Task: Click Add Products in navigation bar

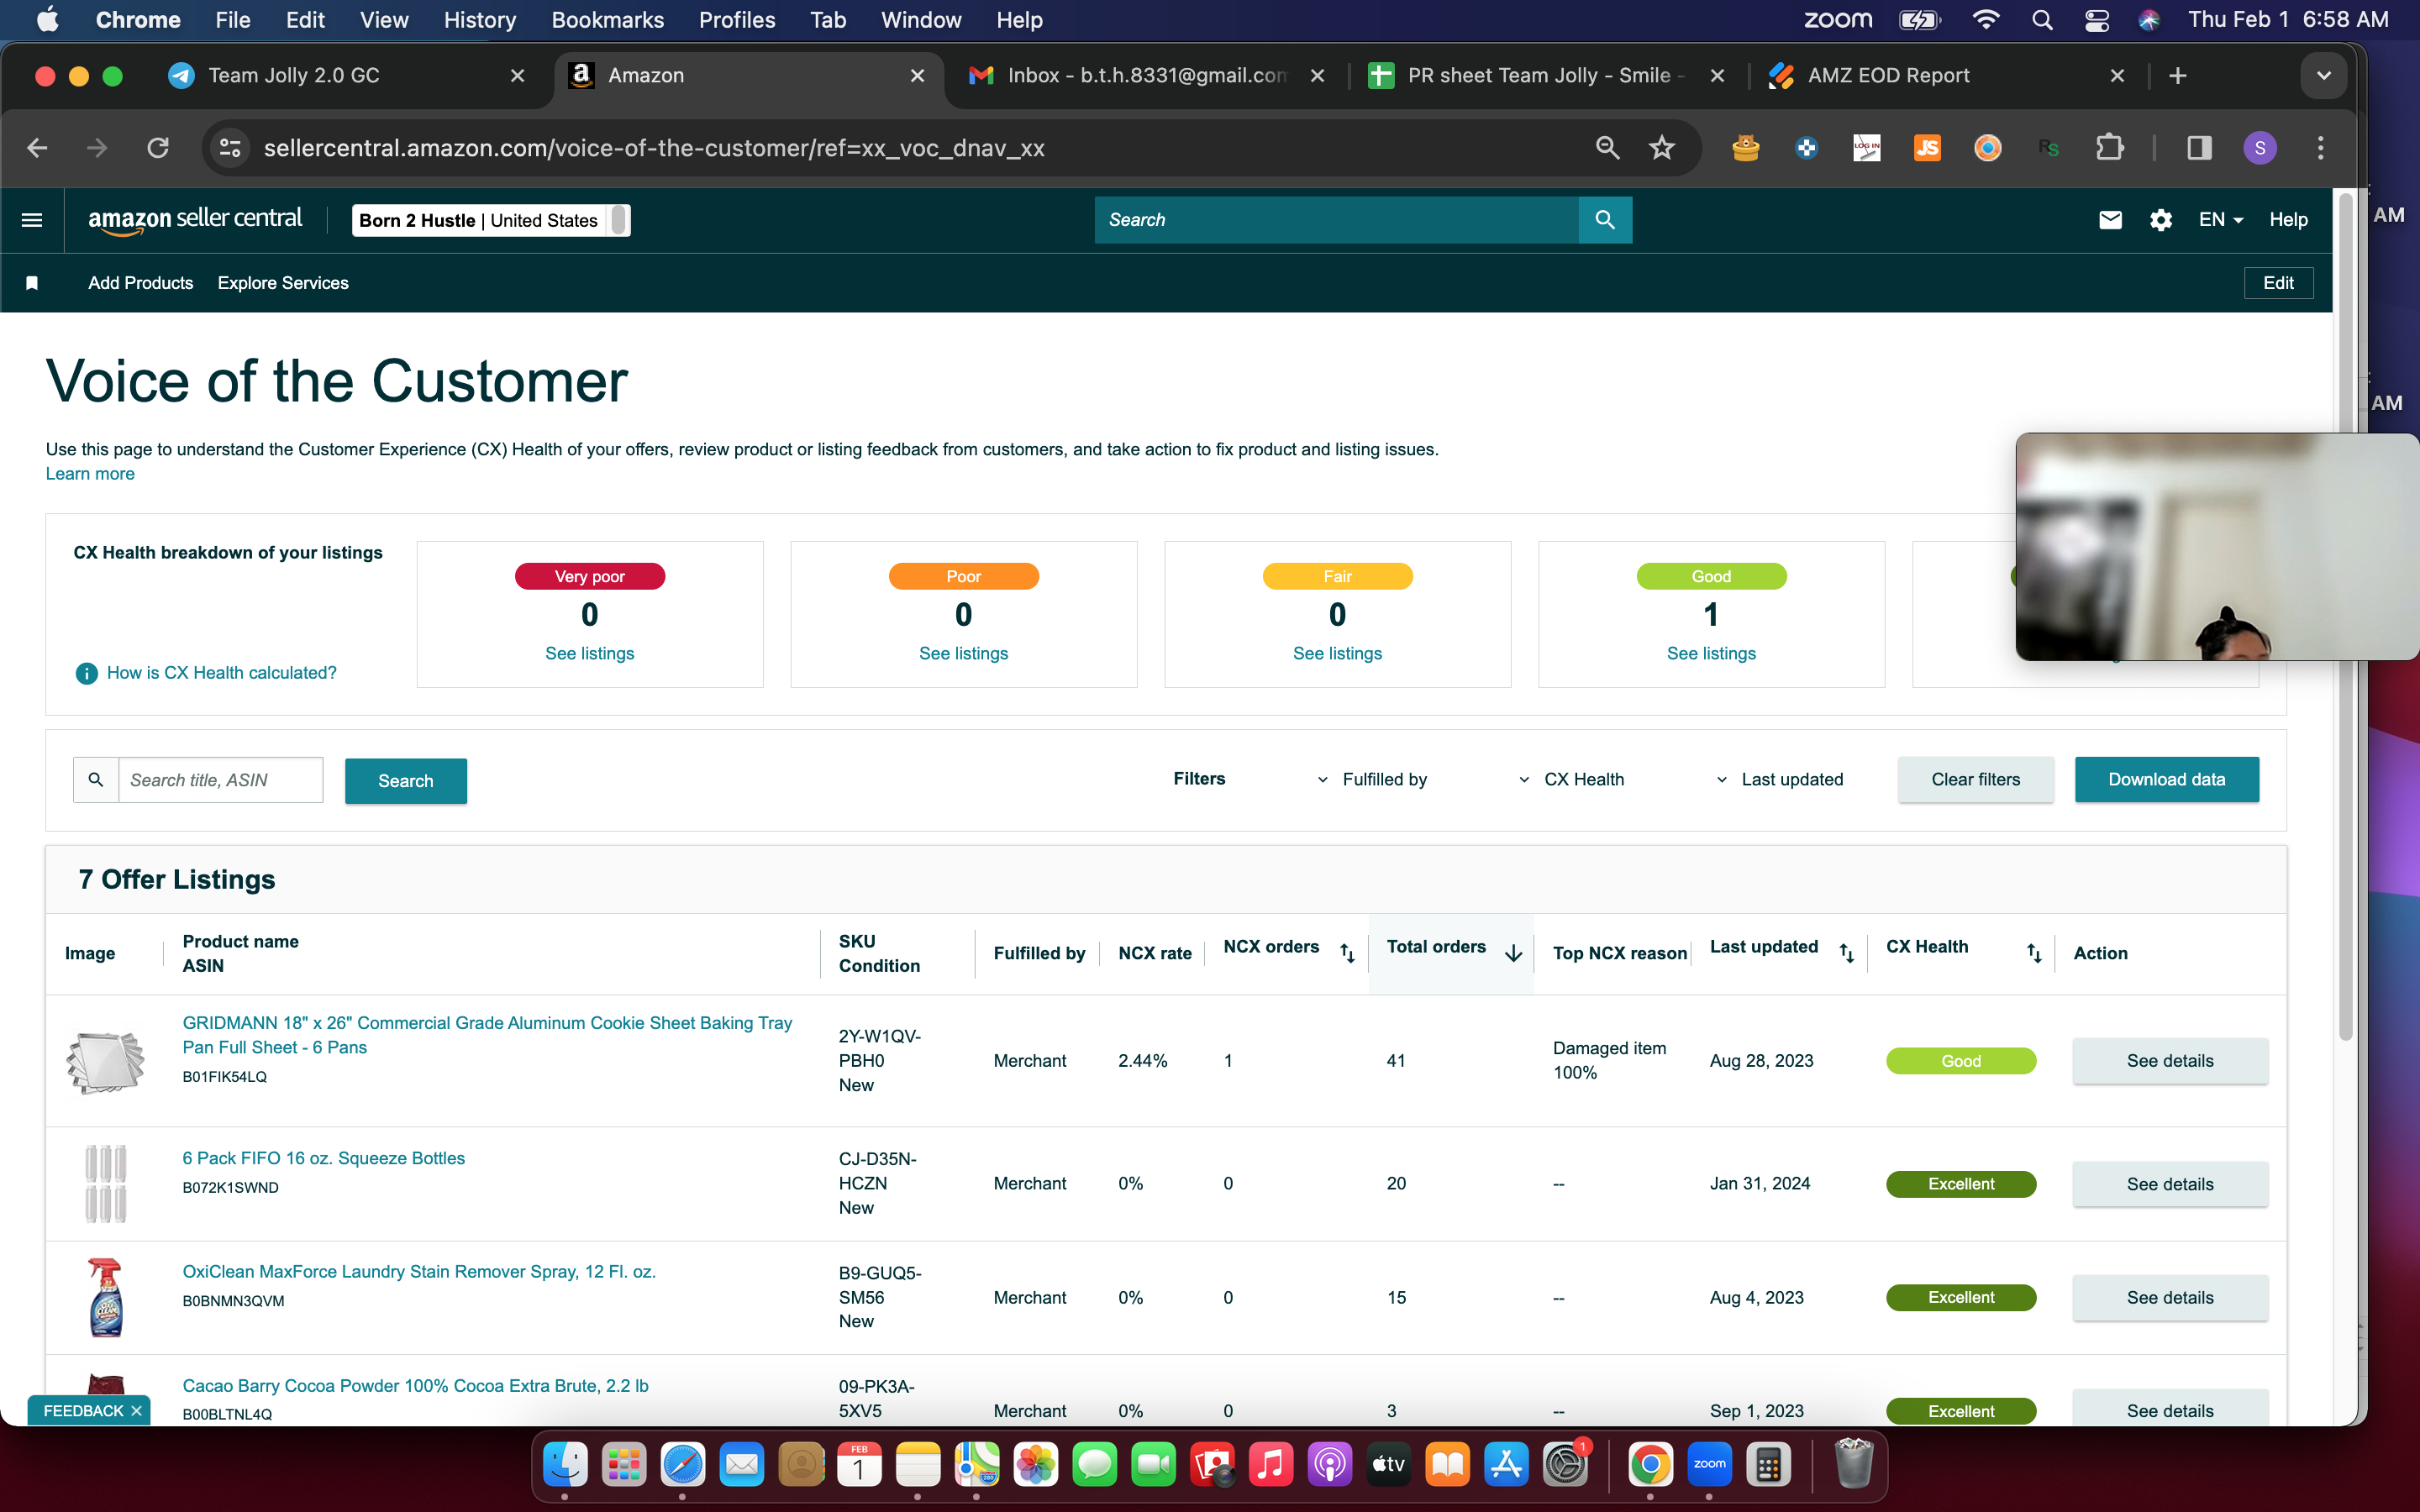Action: 140,283
